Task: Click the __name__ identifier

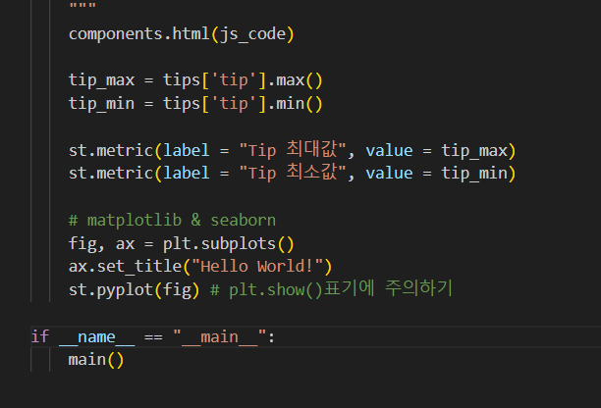Action: point(96,337)
